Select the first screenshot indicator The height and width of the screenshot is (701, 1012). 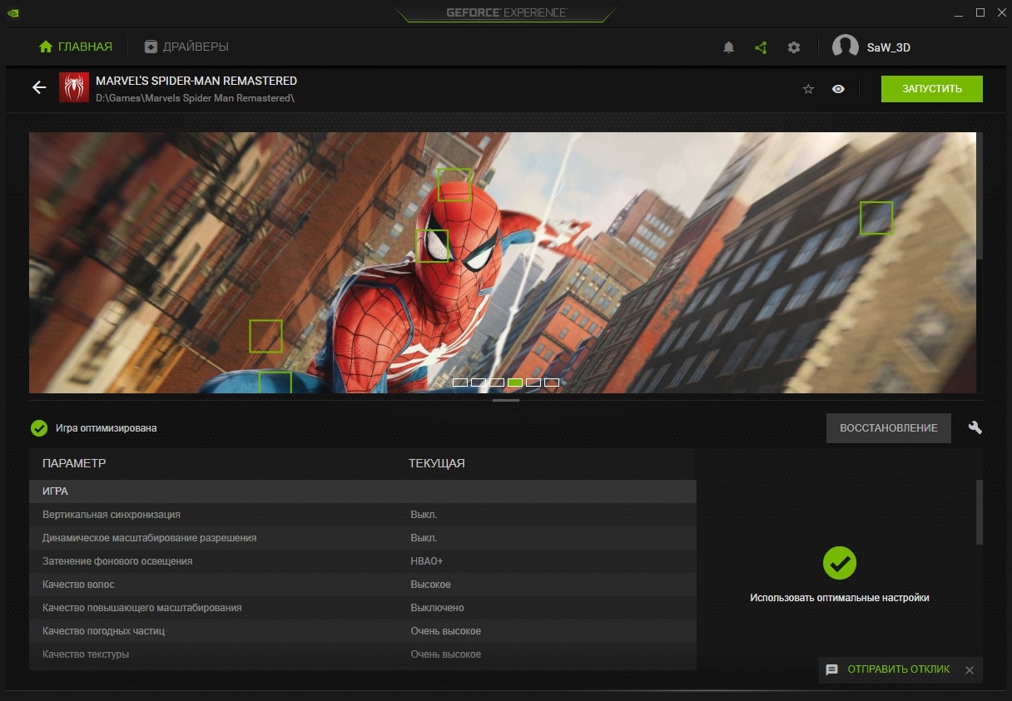pos(460,383)
